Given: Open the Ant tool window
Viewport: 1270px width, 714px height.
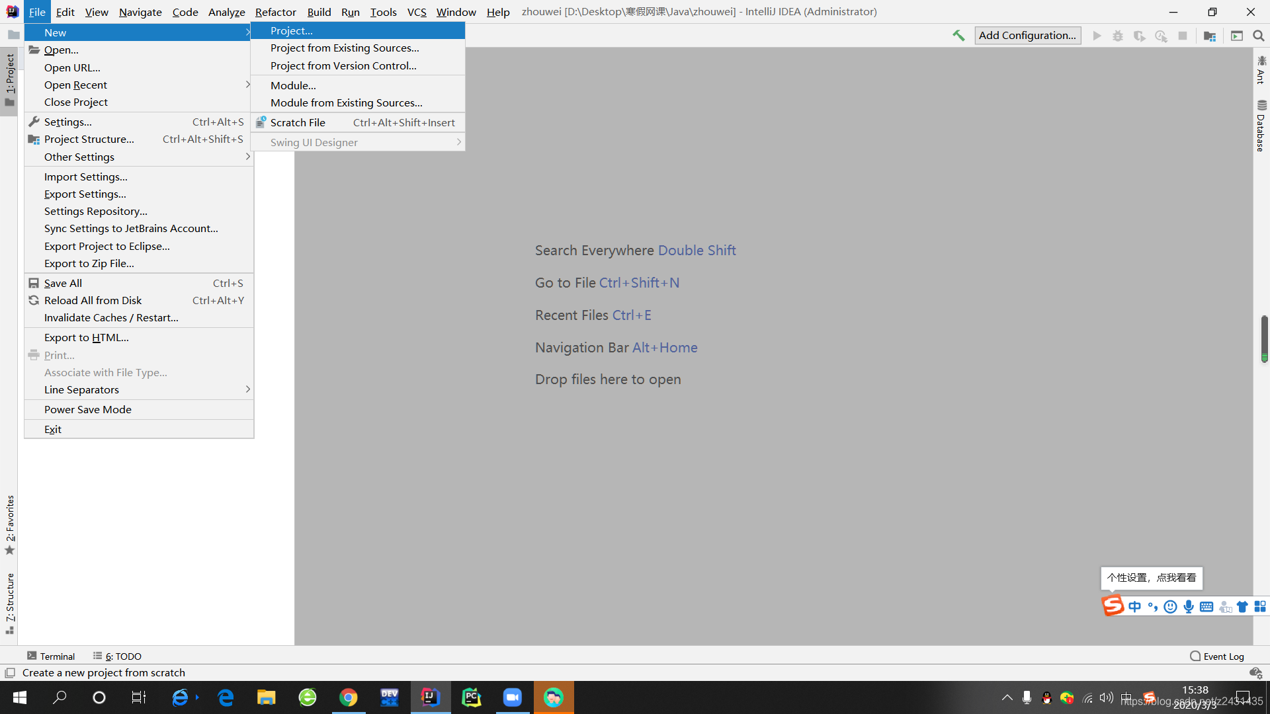Looking at the screenshot, I should coord(1261,70).
